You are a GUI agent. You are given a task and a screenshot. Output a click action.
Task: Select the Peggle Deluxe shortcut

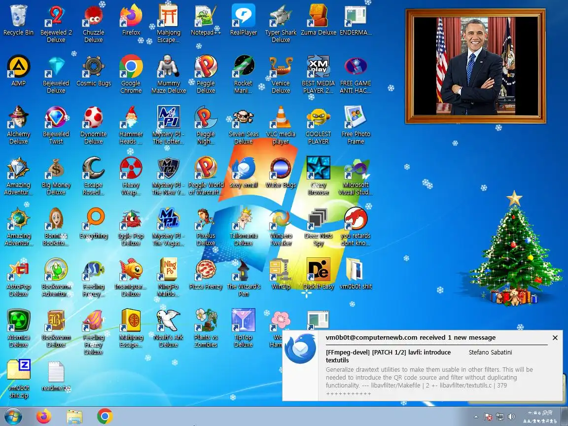206,74
